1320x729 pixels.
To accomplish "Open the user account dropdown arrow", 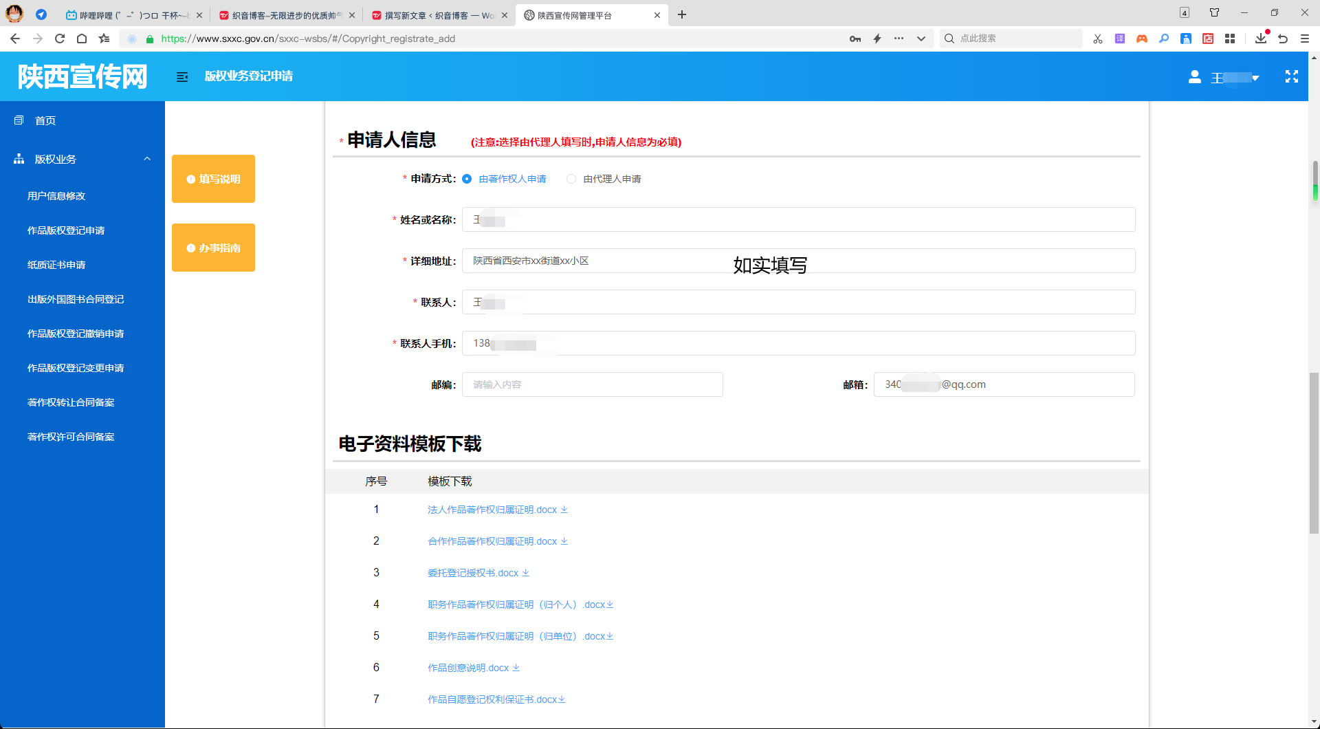I will [1255, 78].
